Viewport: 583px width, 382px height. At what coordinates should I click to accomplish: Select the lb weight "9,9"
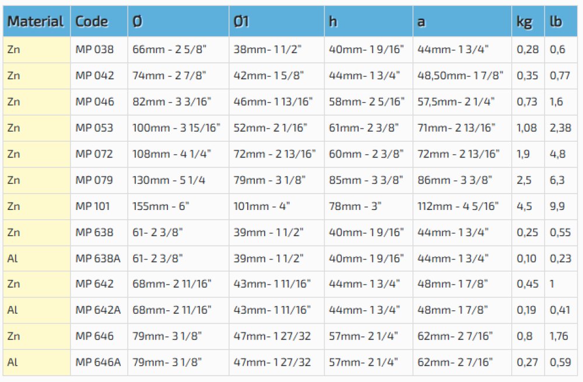click(x=557, y=206)
